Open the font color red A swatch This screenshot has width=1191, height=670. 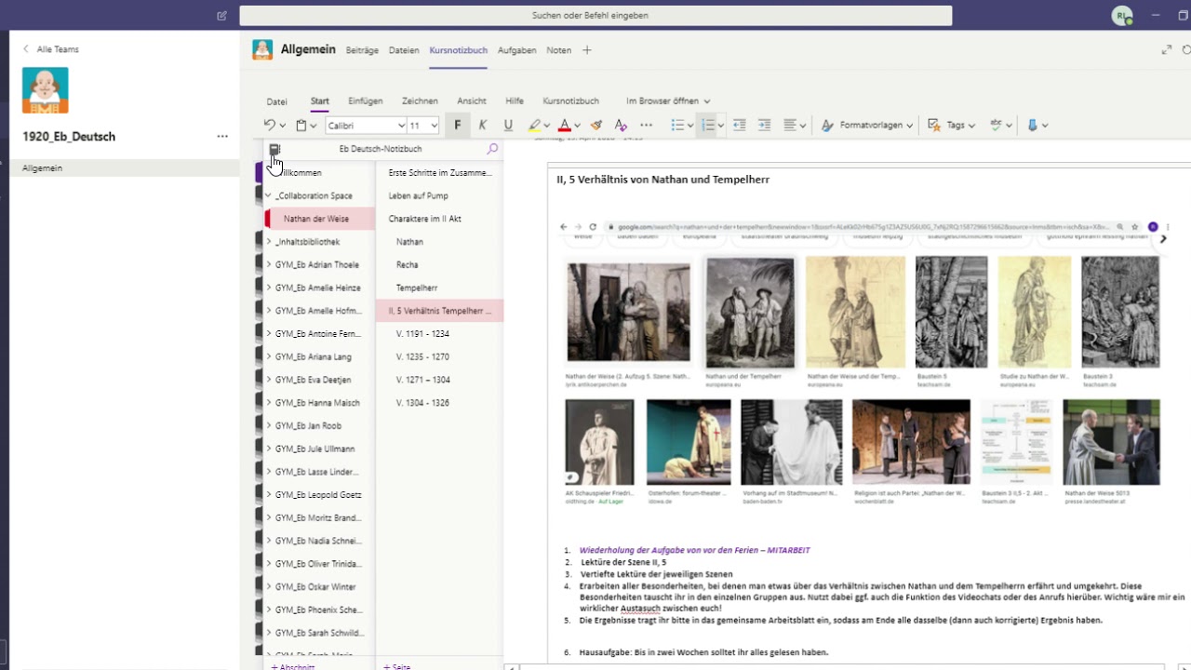pyautogui.click(x=564, y=126)
